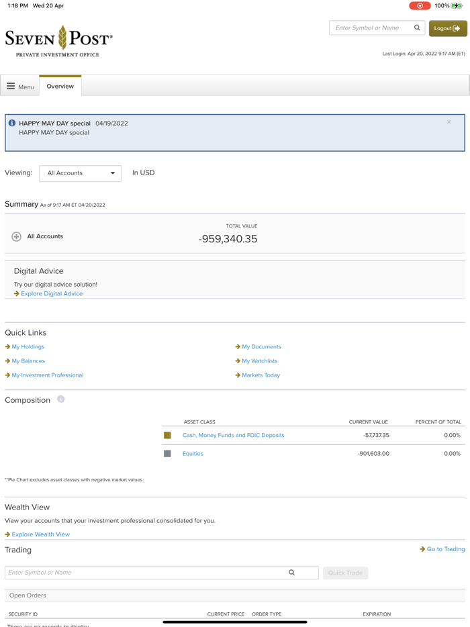Screen dimensions: 470x627
Task: Open the Equities asset class details
Action: click(193, 453)
